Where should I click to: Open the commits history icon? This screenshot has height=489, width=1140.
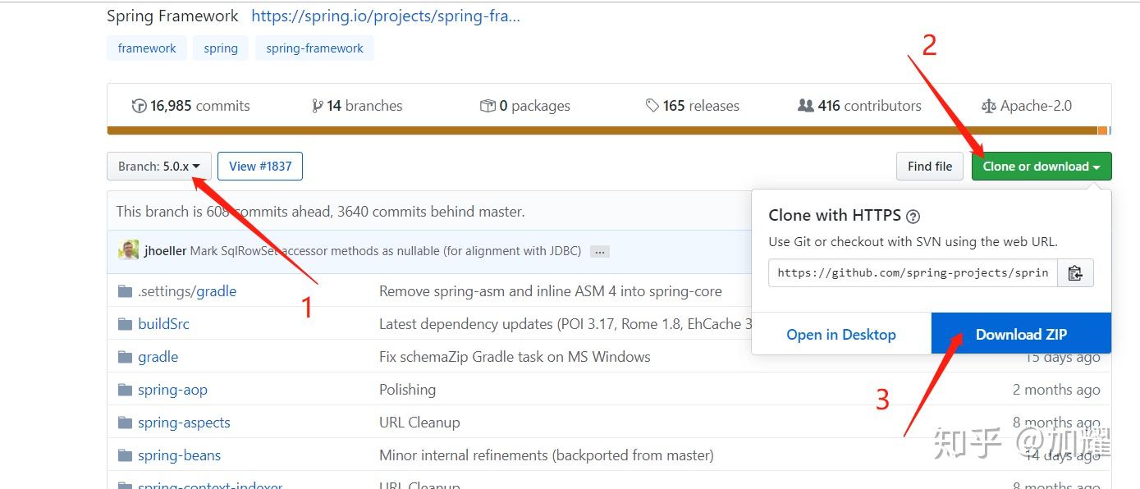tap(140, 106)
